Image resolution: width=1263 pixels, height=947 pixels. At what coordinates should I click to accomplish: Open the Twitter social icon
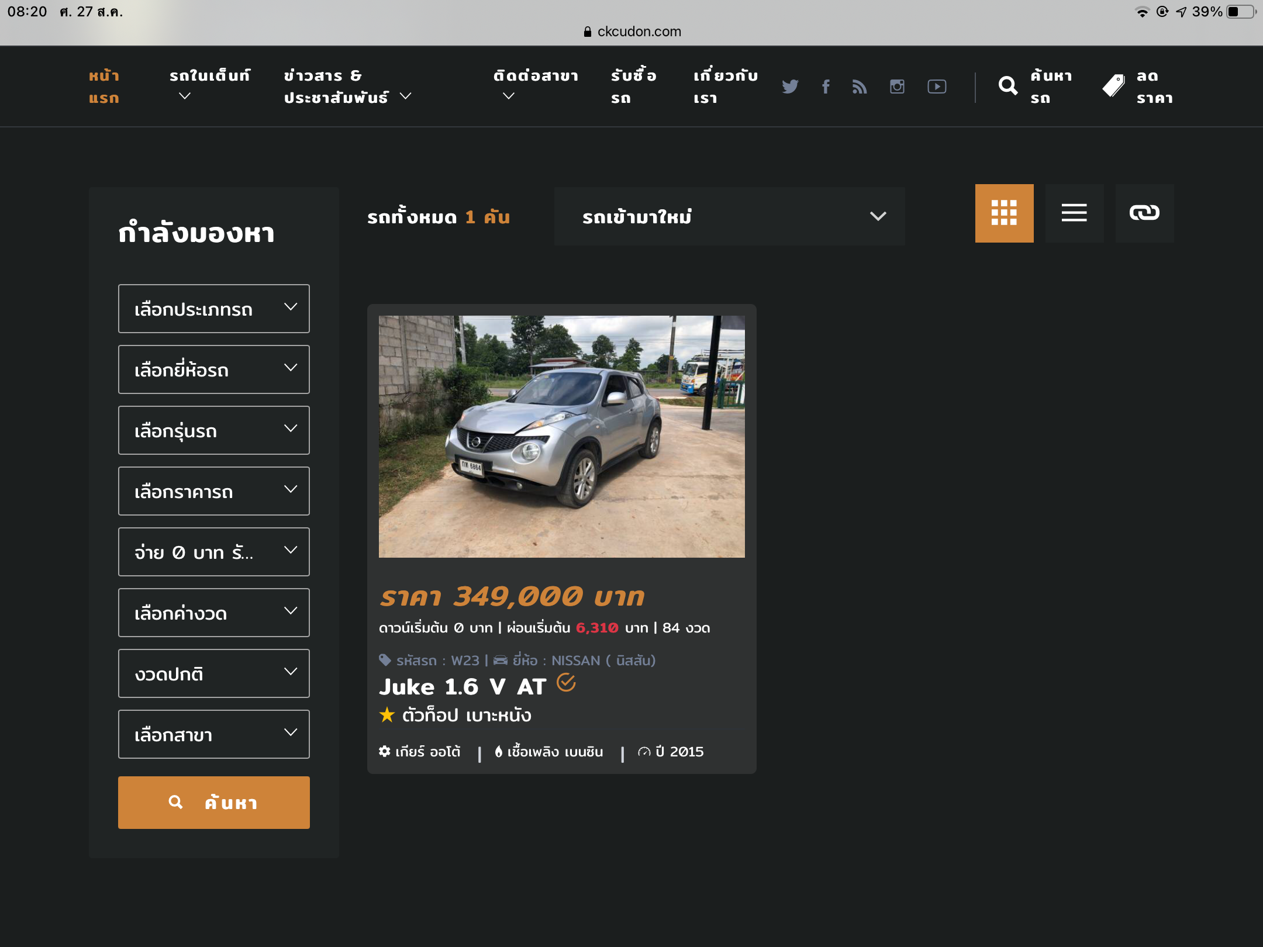tap(790, 87)
